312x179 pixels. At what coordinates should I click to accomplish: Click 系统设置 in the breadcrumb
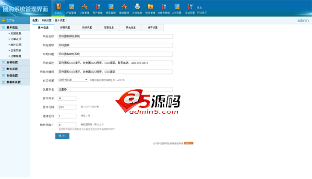(x=47, y=21)
